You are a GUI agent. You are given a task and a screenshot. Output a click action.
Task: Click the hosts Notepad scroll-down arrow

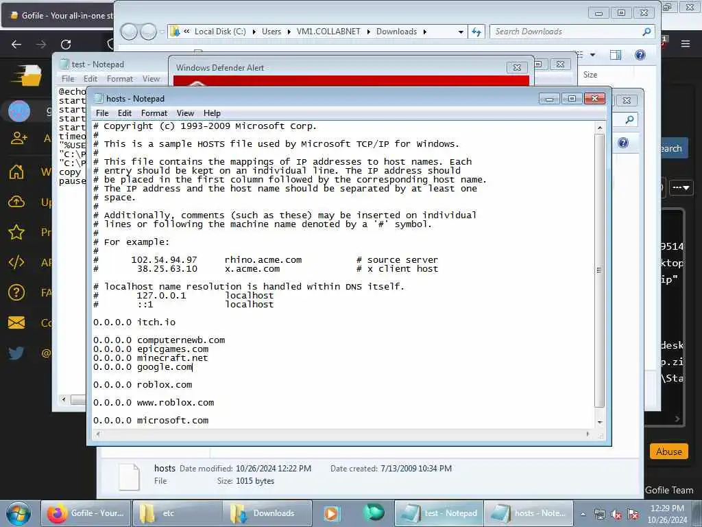(x=599, y=422)
